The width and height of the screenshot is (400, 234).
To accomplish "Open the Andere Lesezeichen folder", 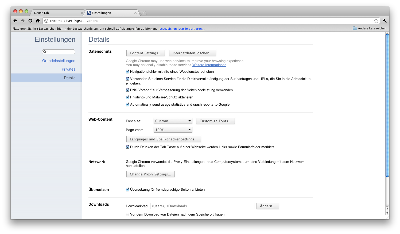I will tap(370, 28).
